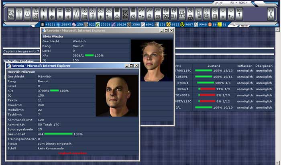The image size is (281, 165).
Task: Click the Gesundheit health bar in Heinrich's window
Action: click(x=63, y=134)
